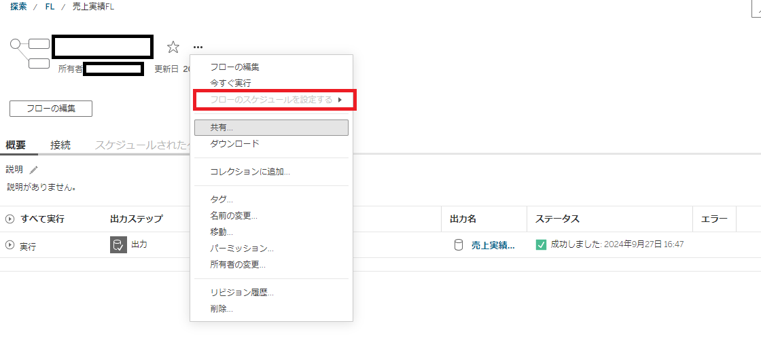The image size is (761, 349).
Task: Choose 名前の変更... from menu
Action: [271, 216]
